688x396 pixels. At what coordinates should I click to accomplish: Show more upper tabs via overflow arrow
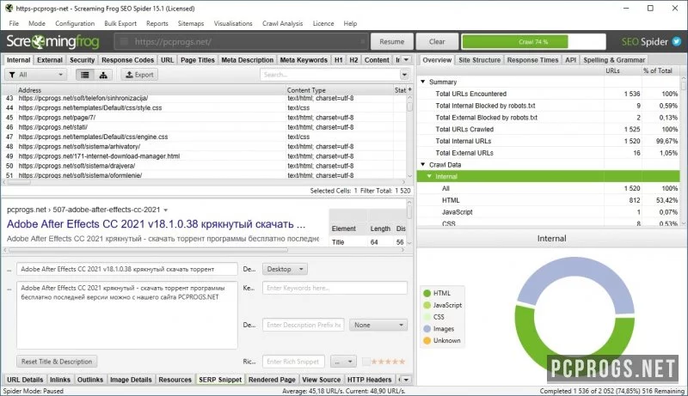(406, 59)
